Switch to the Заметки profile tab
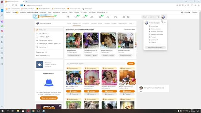The image size is (201, 113). point(123,23)
